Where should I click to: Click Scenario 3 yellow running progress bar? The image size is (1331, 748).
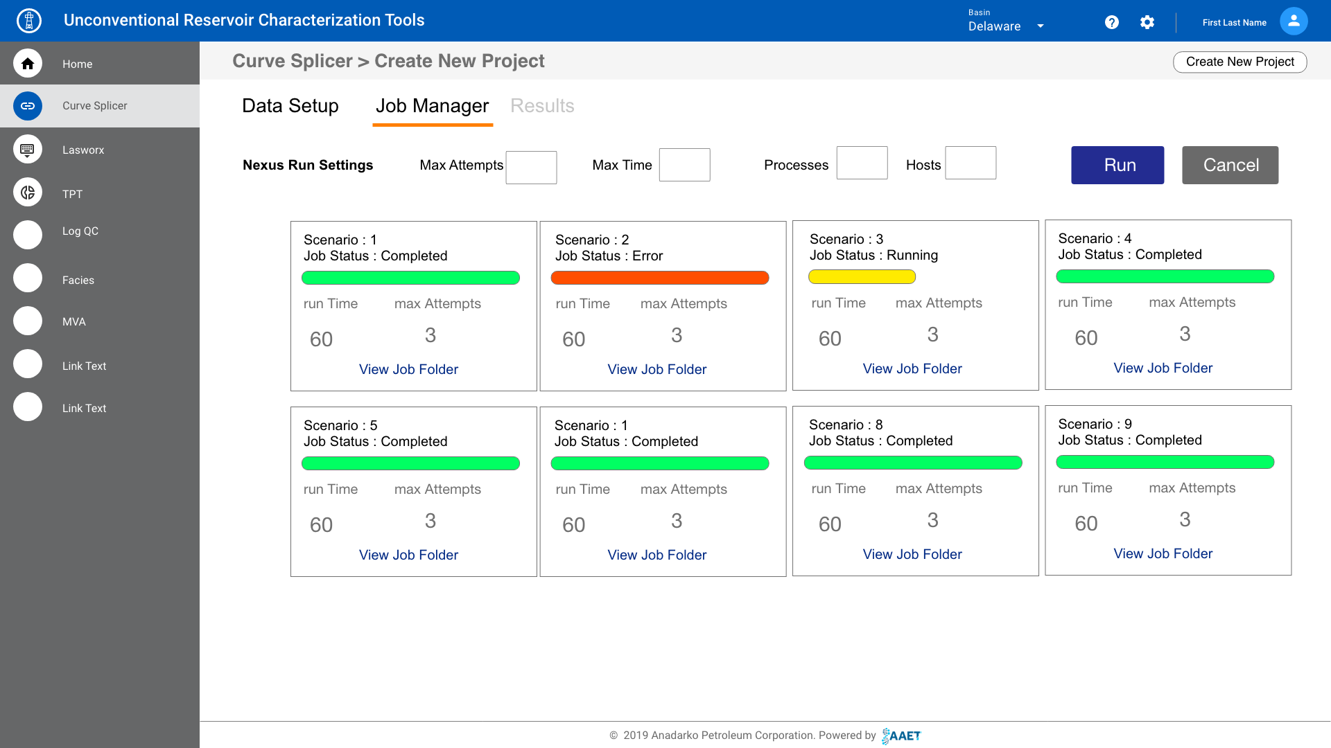coord(862,277)
